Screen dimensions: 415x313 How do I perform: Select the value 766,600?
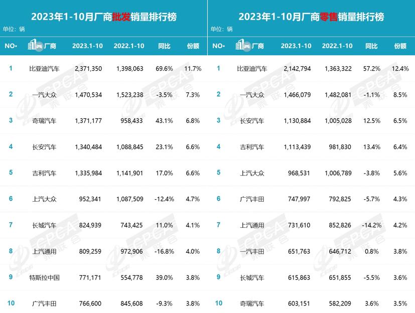(90, 303)
